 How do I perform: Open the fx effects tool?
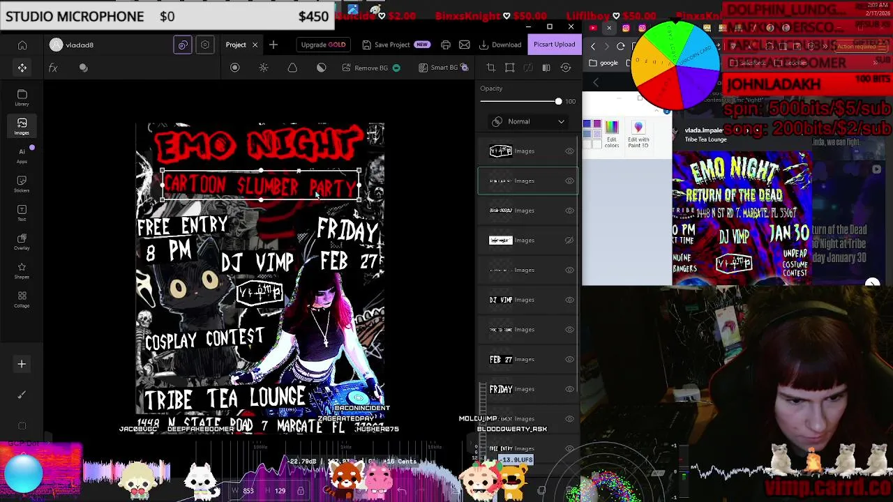(x=53, y=68)
